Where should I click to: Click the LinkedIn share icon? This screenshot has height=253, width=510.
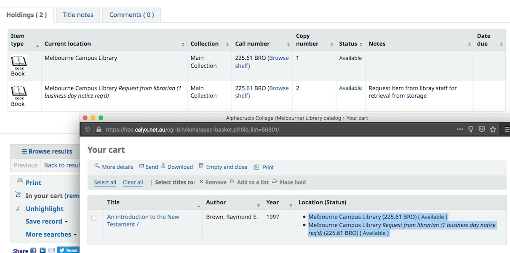tap(43, 250)
